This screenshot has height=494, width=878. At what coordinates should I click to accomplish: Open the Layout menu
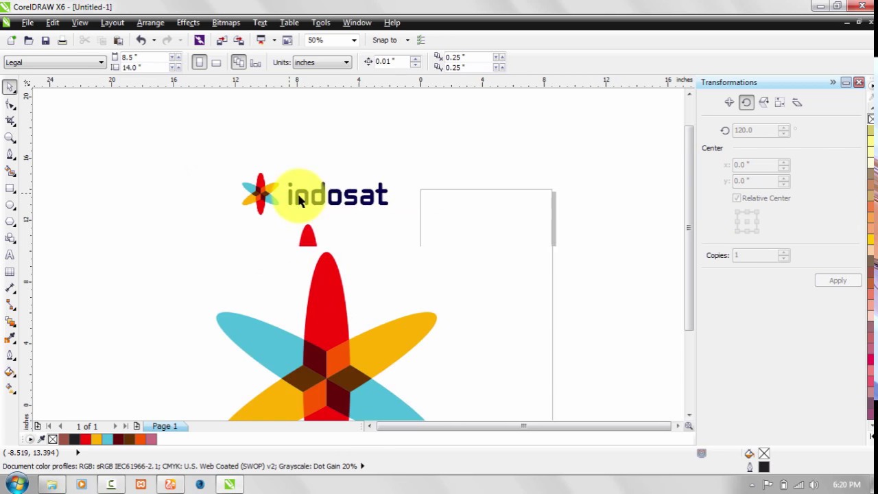tap(112, 23)
